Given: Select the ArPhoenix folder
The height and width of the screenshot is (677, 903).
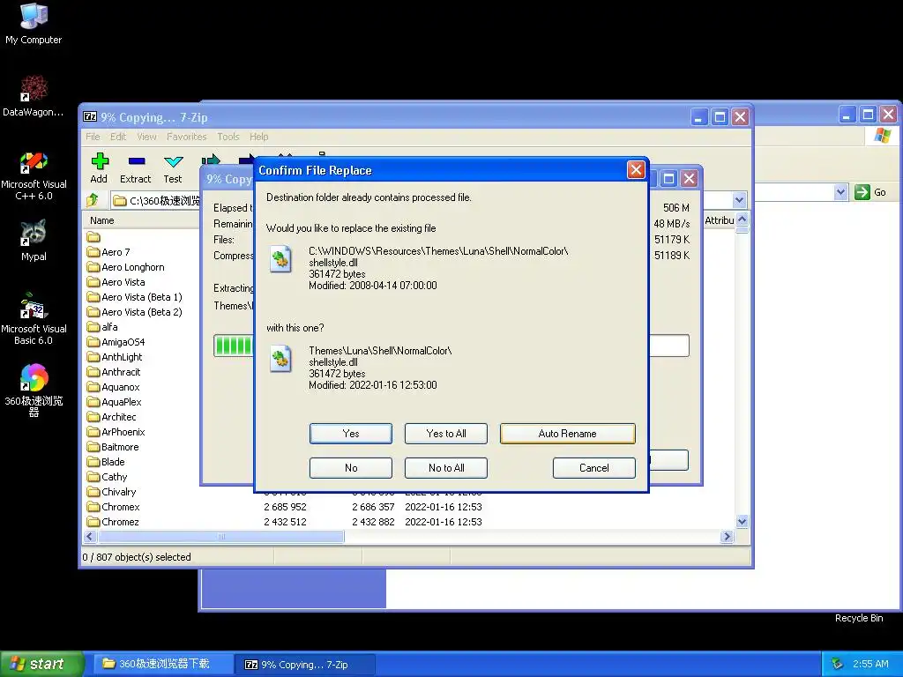Looking at the screenshot, I should pos(116,432).
